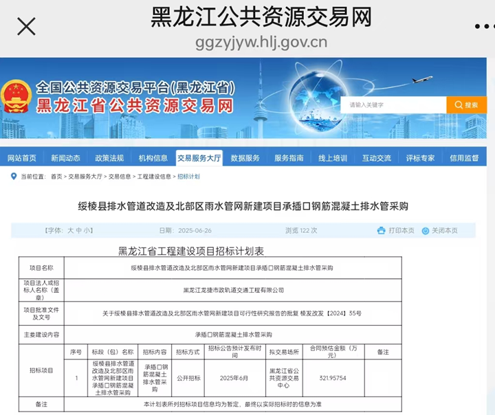Open 新闻动态 navigation tab
The height and width of the screenshot is (415, 495).
66,158
